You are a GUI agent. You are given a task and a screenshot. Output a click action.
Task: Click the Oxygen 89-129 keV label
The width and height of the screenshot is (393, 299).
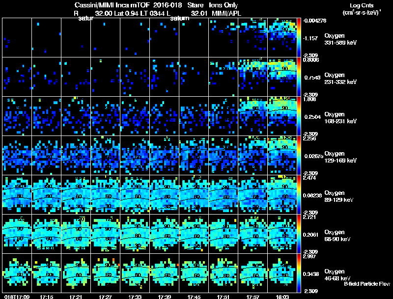(x=339, y=196)
